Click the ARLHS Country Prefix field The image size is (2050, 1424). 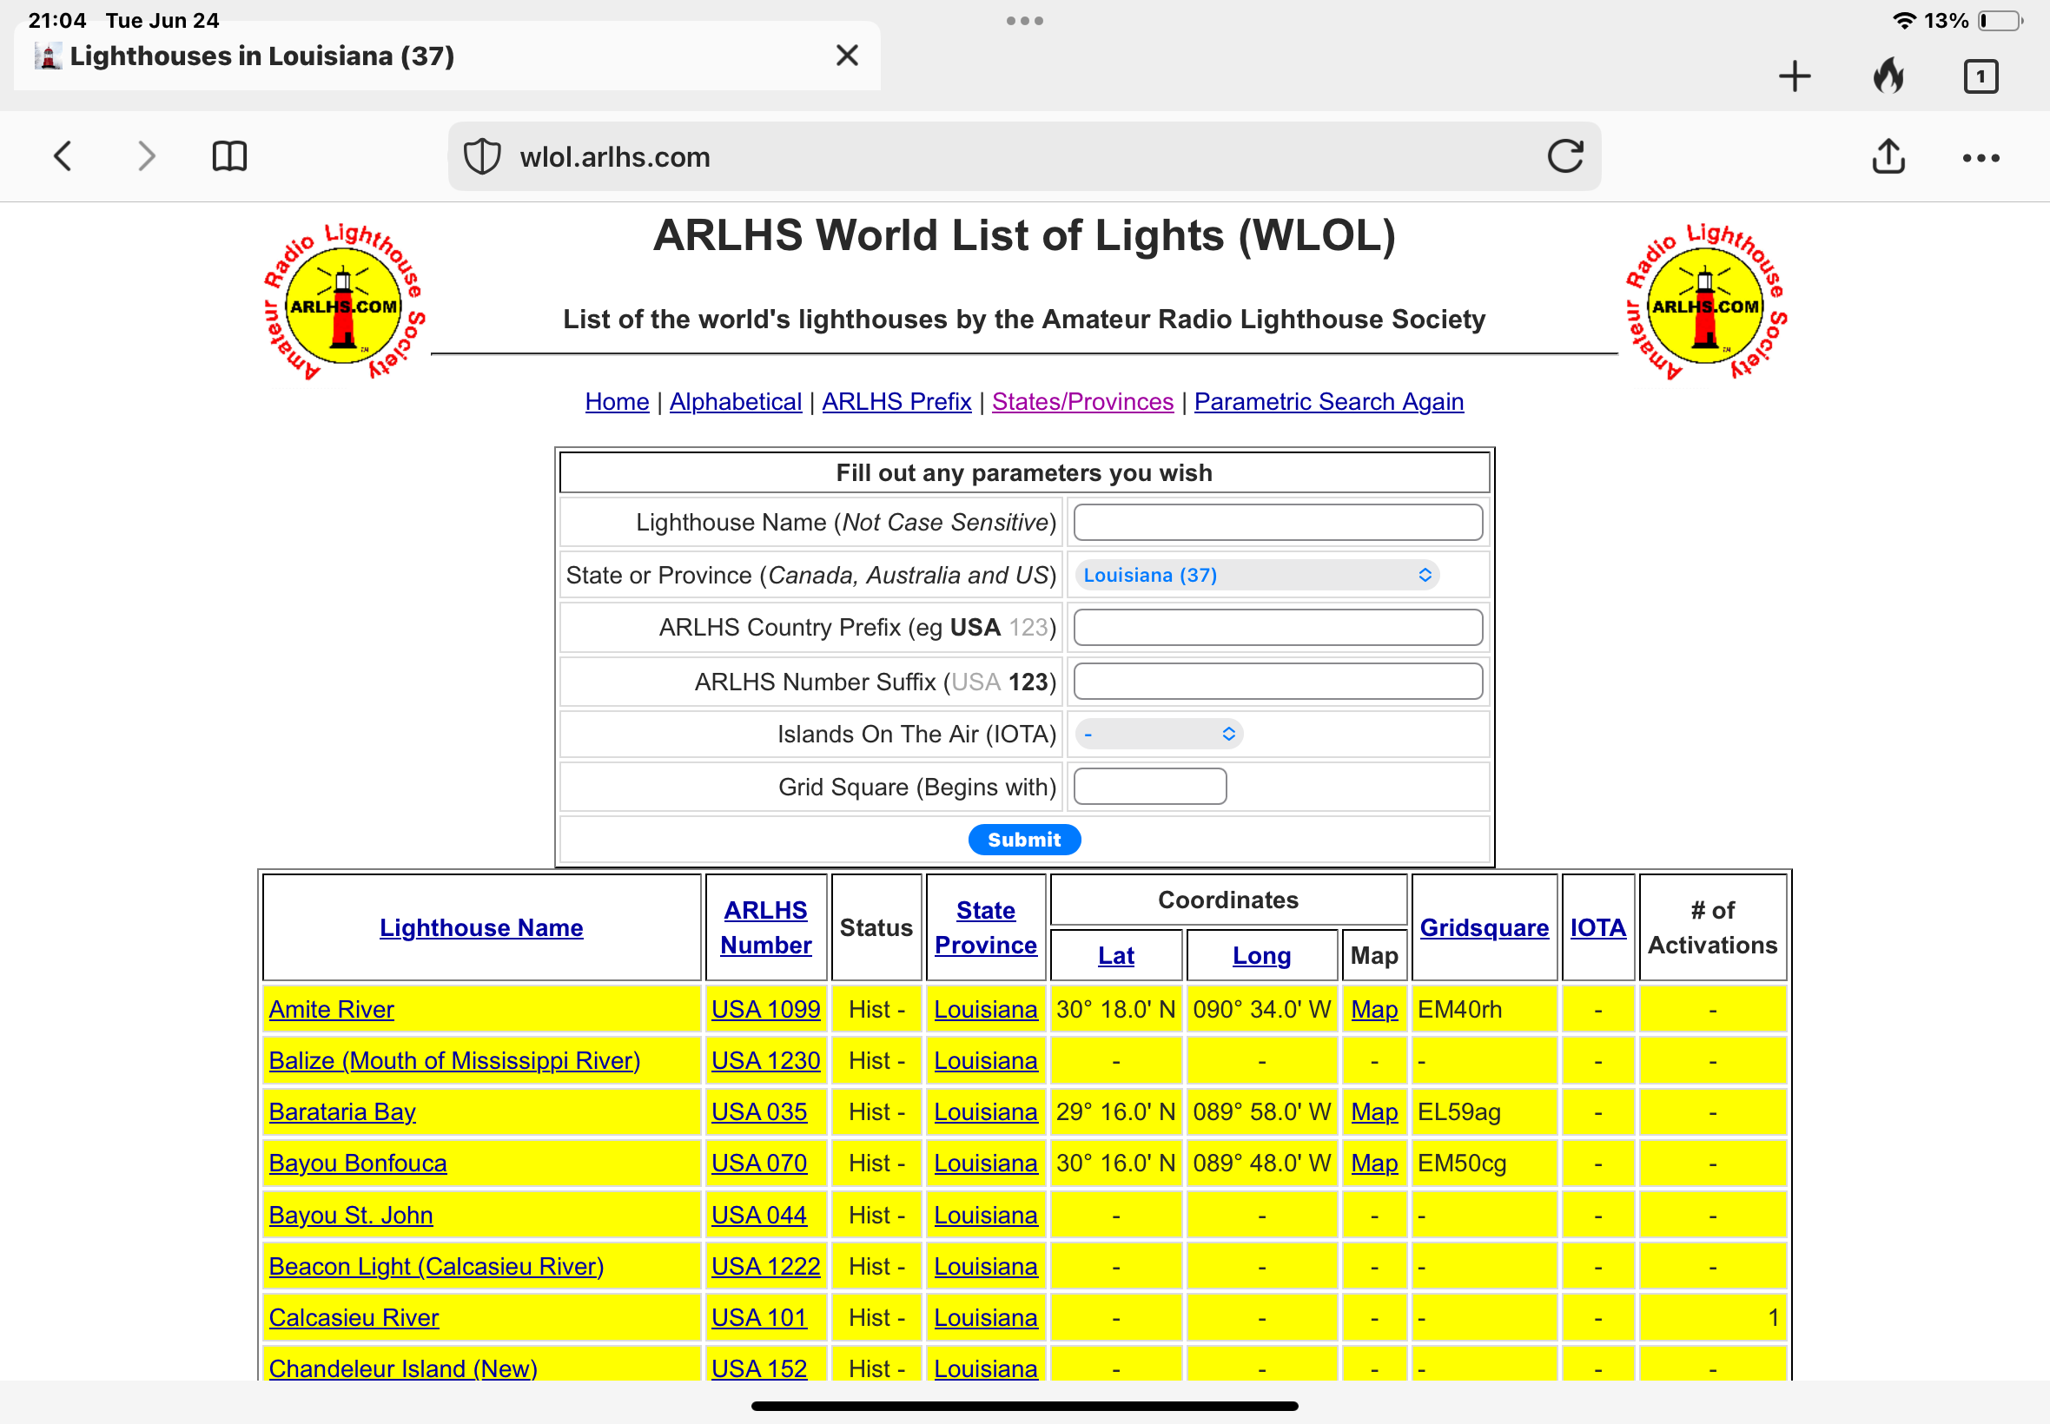1278,628
